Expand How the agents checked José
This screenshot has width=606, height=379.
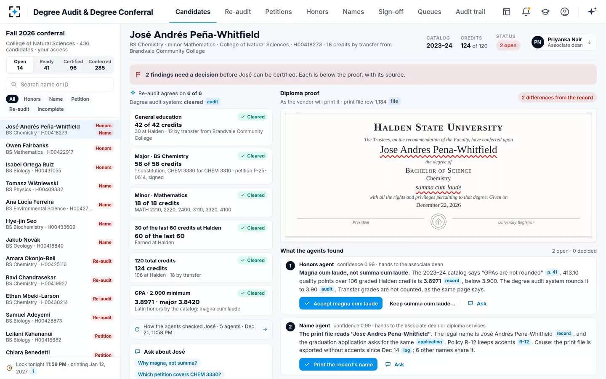tap(201, 329)
